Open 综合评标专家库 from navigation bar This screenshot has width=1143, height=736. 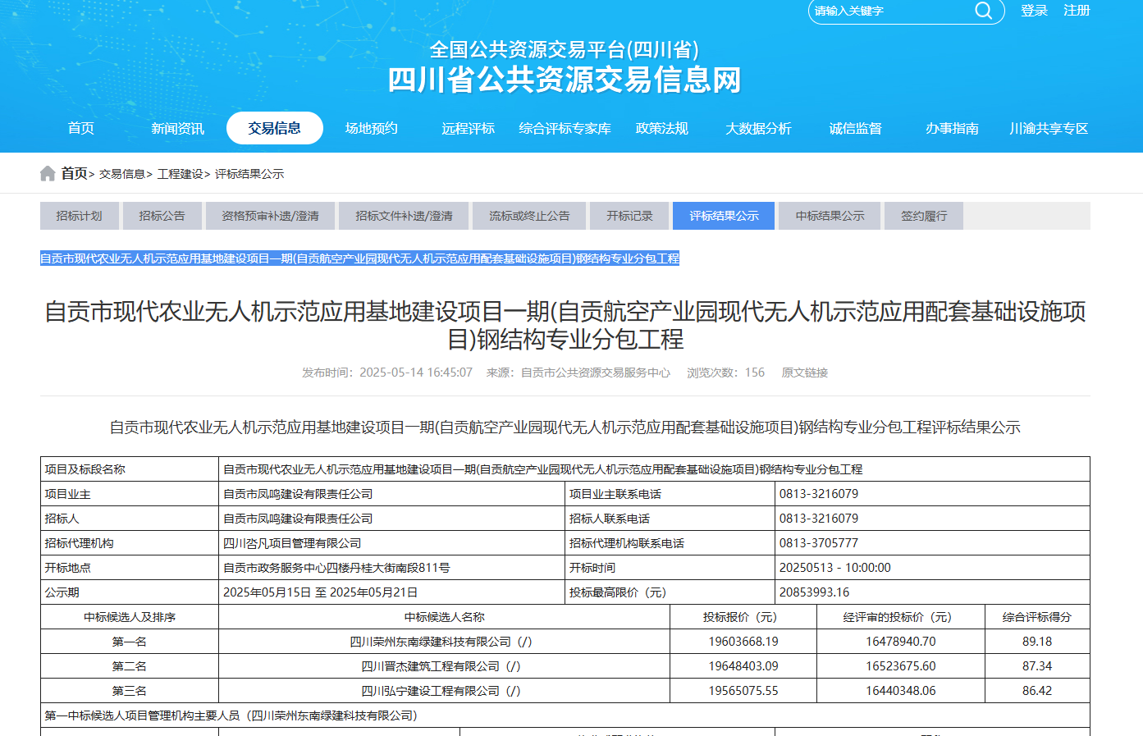[565, 128]
